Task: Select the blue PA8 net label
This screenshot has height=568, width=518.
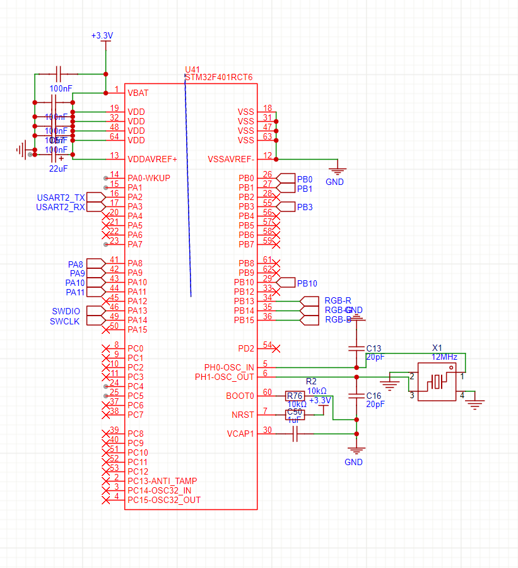Action: point(75,264)
